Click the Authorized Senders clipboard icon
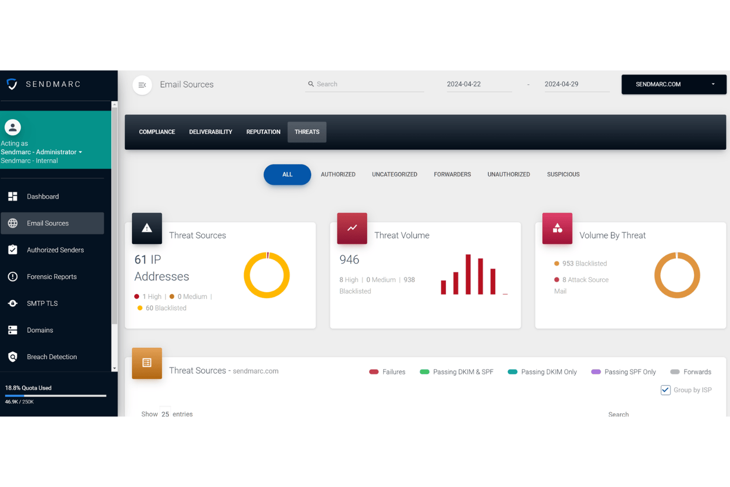This screenshot has width=730, height=487. (x=13, y=250)
